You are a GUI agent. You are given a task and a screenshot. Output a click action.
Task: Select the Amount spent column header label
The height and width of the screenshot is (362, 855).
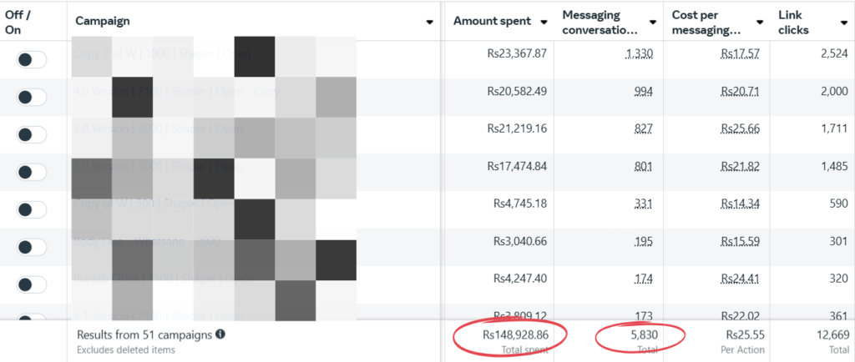[x=493, y=21]
